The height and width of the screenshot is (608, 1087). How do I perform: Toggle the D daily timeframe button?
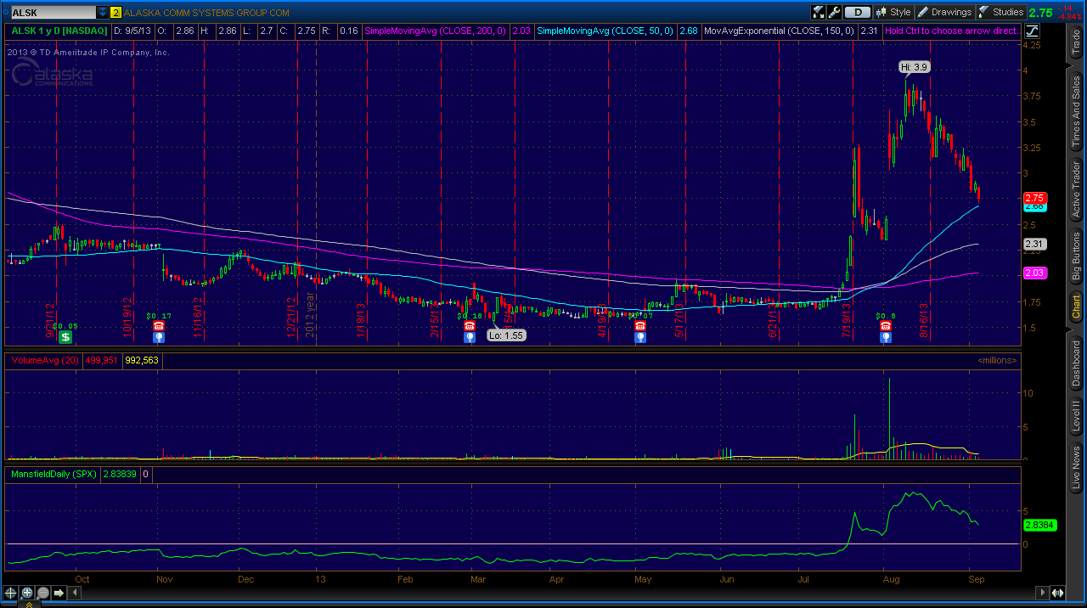(x=858, y=12)
